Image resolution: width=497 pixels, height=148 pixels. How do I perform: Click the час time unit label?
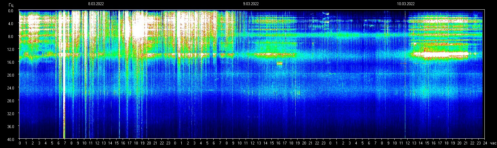pyautogui.click(x=493, y=143)
